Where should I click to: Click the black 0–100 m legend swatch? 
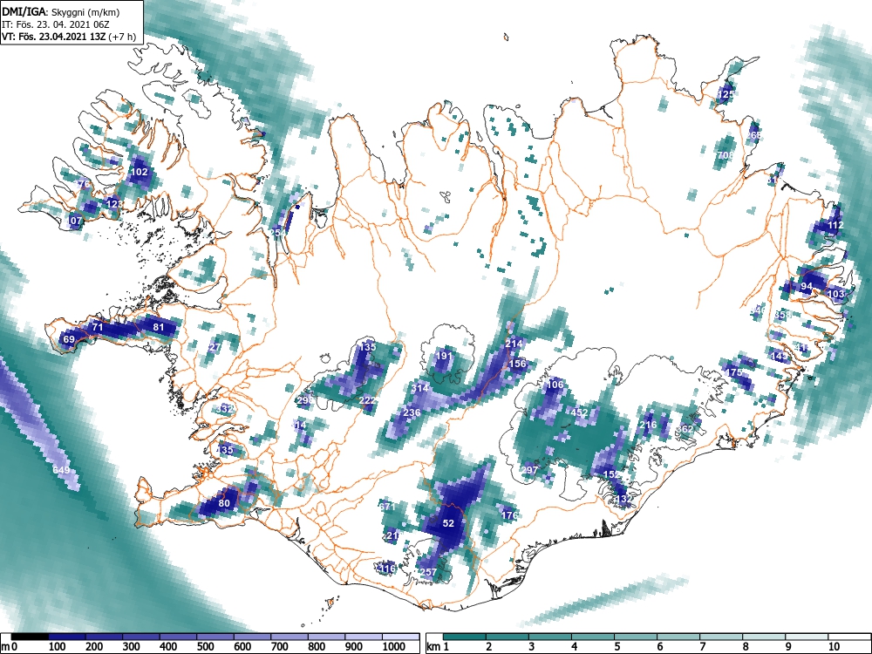pos(30,637)
